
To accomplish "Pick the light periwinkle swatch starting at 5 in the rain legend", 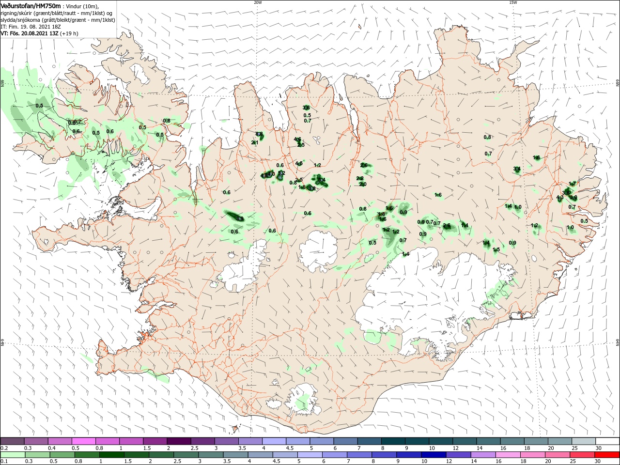I will tap(310, 455).
